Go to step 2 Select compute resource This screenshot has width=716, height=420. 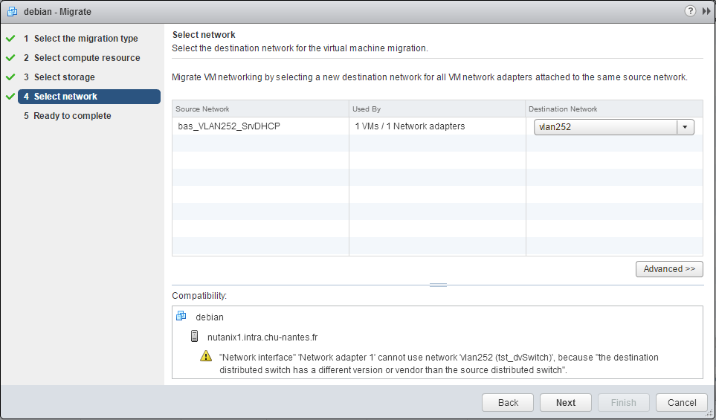(x=86, y=58)
